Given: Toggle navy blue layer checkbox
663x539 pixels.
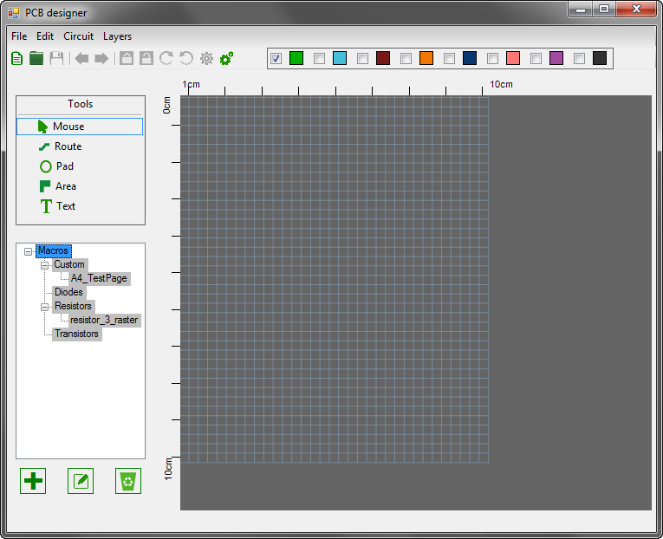Looking at the screenshot, I should pos(449,58).
